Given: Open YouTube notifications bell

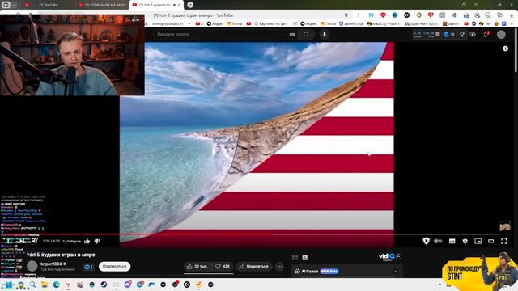Looking at the screenshot, I should 486,34.
